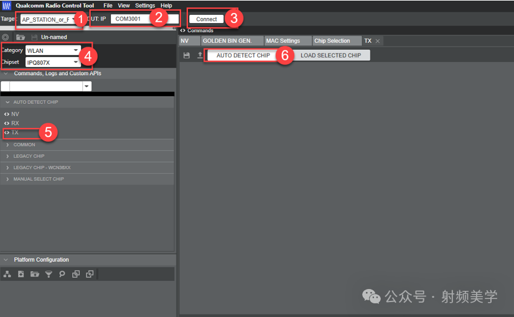Image resolution: width=514 pixels, height=317 pixels.
Task: Click the LOAD SELECTED CHIP button
Action: point(331,55)
